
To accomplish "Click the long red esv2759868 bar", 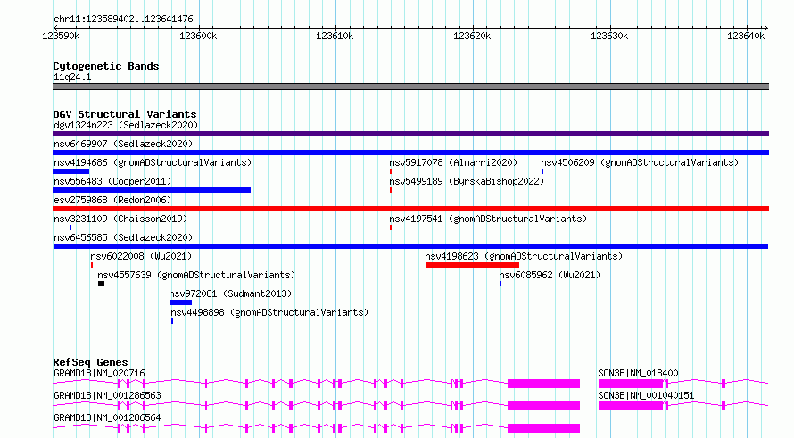I will point(410,209).
